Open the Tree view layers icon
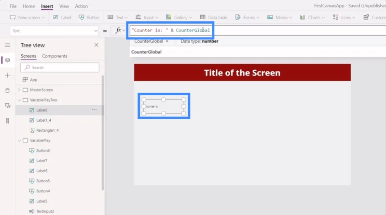 pos(8,60)
